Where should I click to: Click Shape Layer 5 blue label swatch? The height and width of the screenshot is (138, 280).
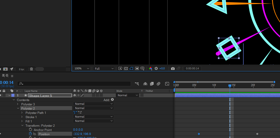click(x=13, y=95)
